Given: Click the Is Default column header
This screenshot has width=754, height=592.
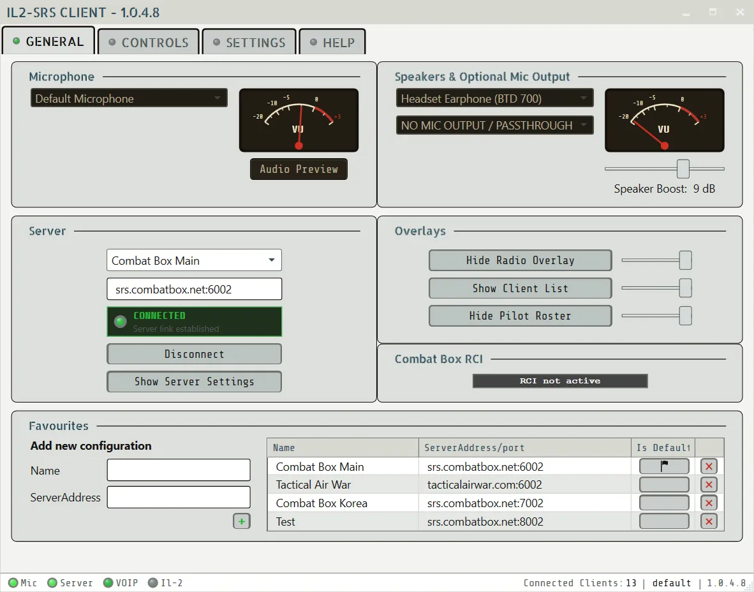Looking at the screenshot, I should tap(663, 447).
